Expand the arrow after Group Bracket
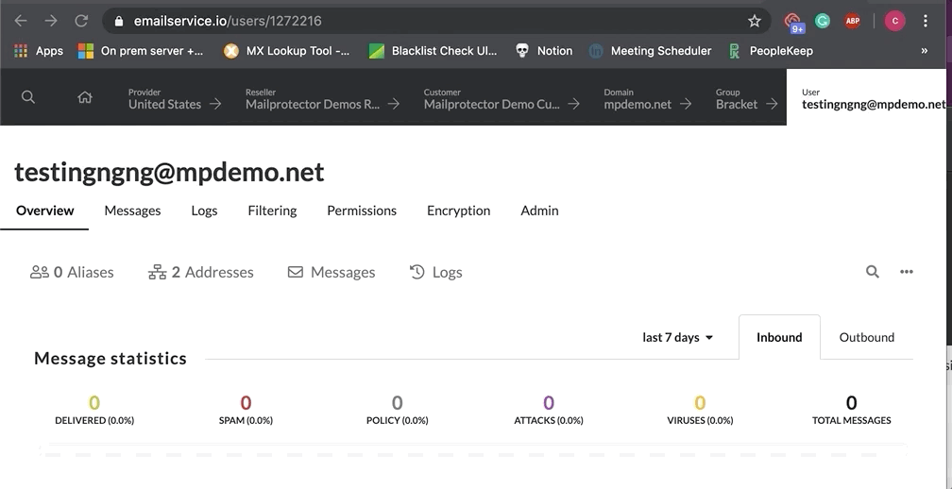 pyautogui.click(x=772, y=105)
